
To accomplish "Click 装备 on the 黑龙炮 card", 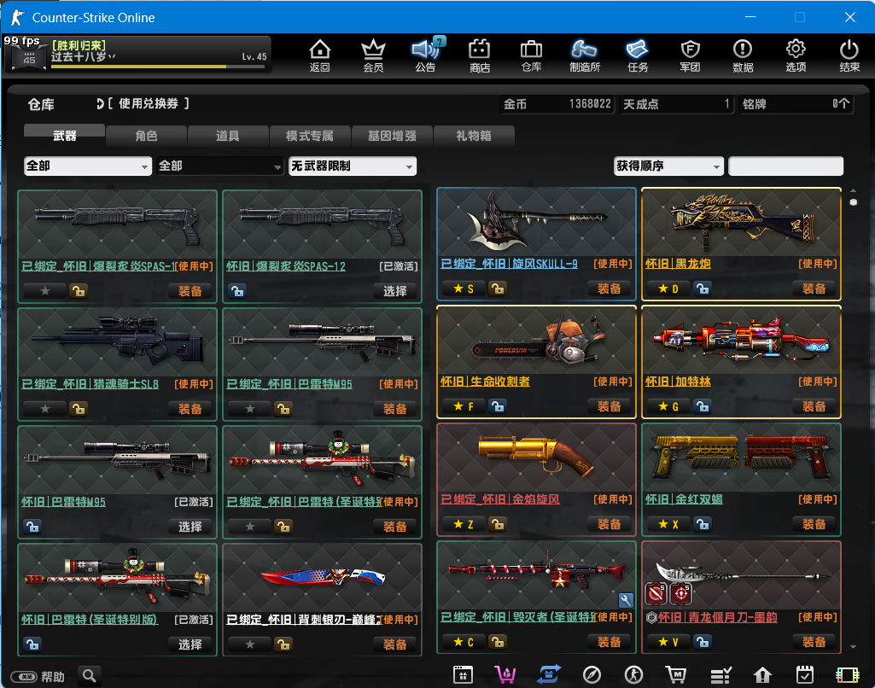I will (x=814, y=289).
